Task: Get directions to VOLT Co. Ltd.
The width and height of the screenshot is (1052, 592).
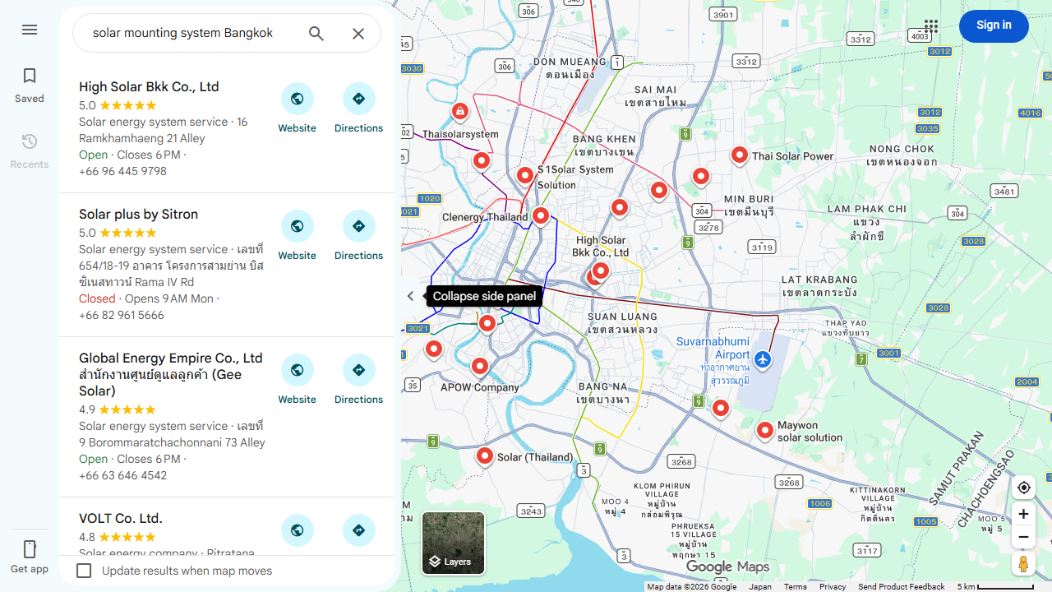Action: pyautogui.click(x=358, y=530)
